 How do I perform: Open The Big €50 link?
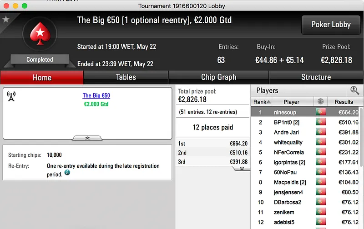point(96,95)
